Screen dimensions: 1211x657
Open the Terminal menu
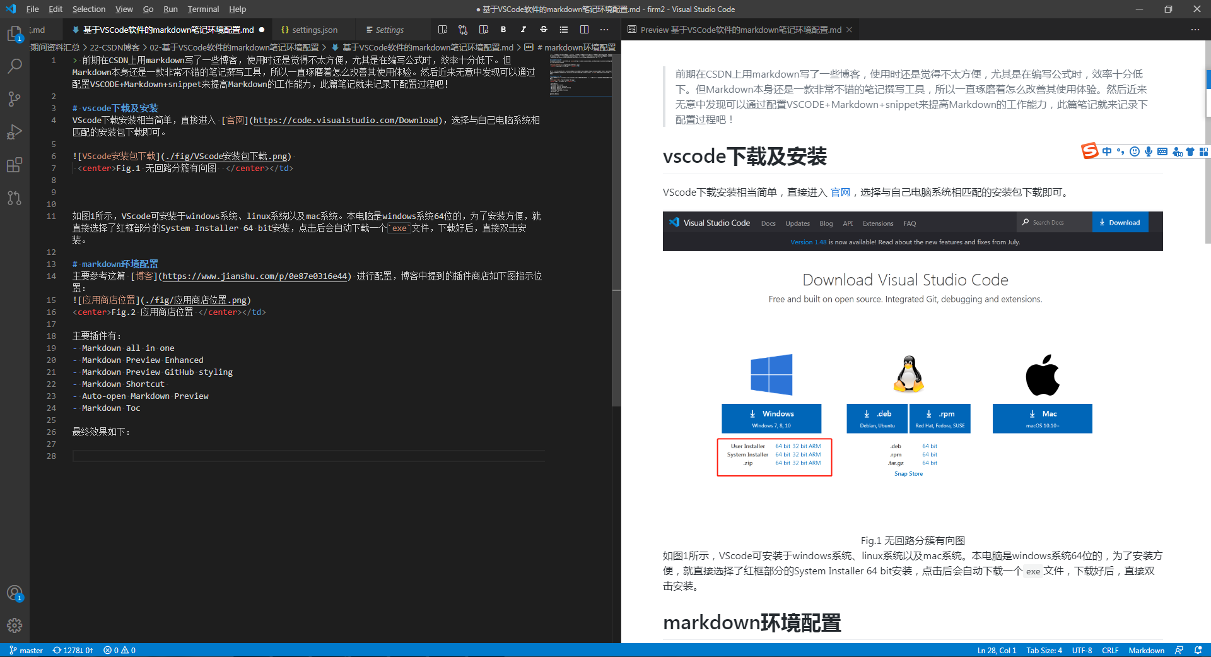click(202, 9)
